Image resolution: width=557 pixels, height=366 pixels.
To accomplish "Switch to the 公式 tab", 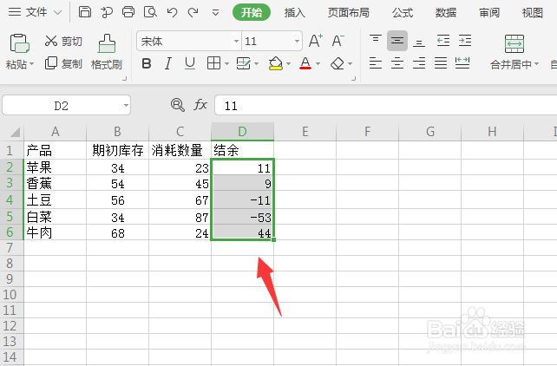I will (x=403, y=13).
